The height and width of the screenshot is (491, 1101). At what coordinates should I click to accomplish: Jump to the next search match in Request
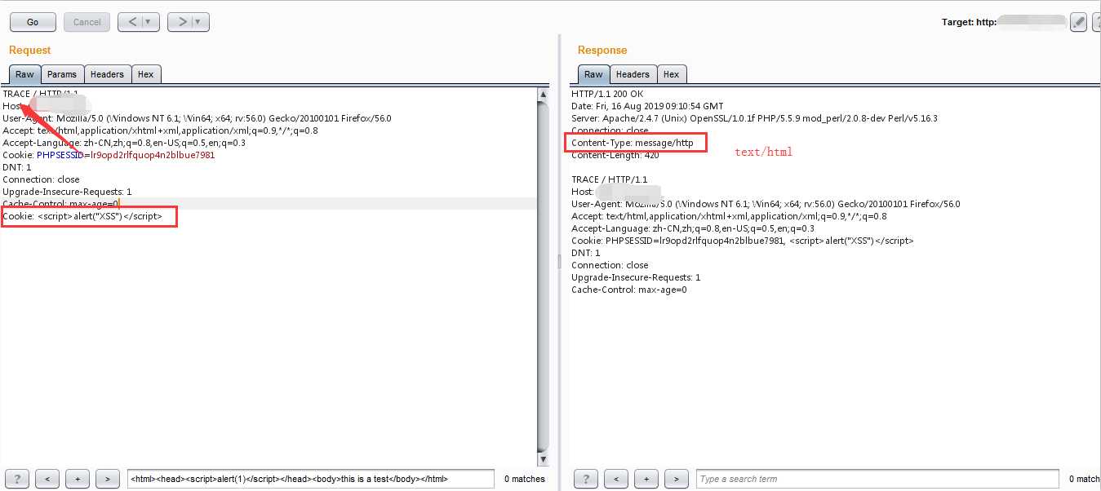coord(108,479)
